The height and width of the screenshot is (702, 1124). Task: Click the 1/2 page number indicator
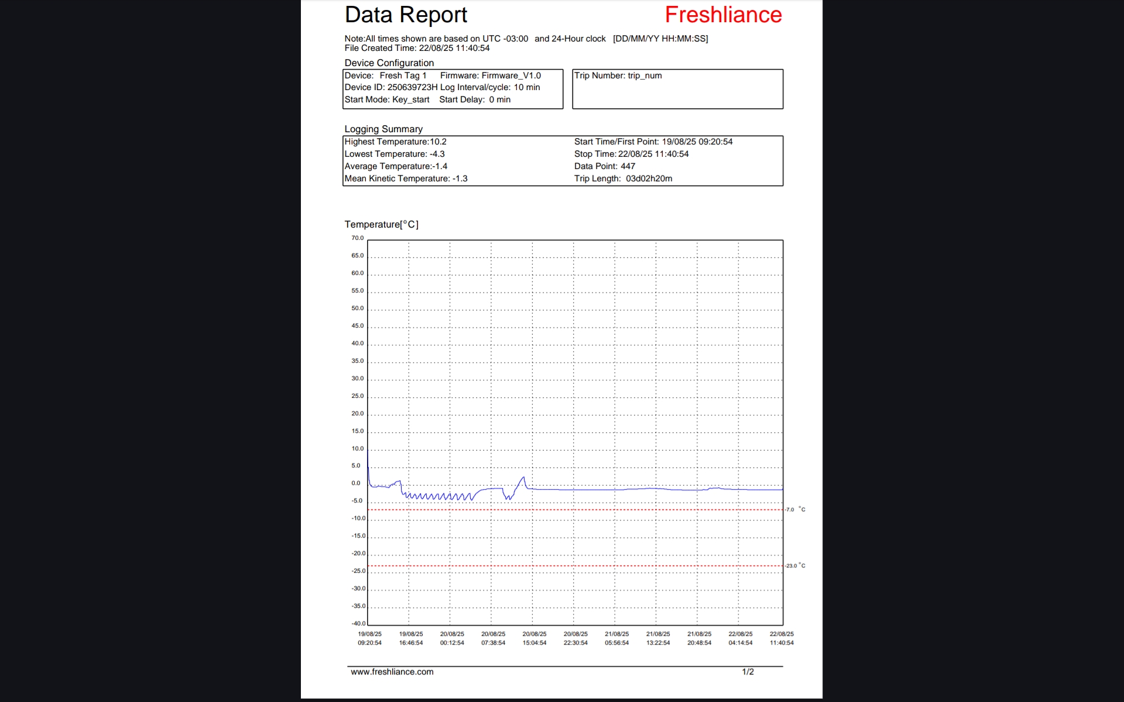pyautogui.click(x=748, y=672)
